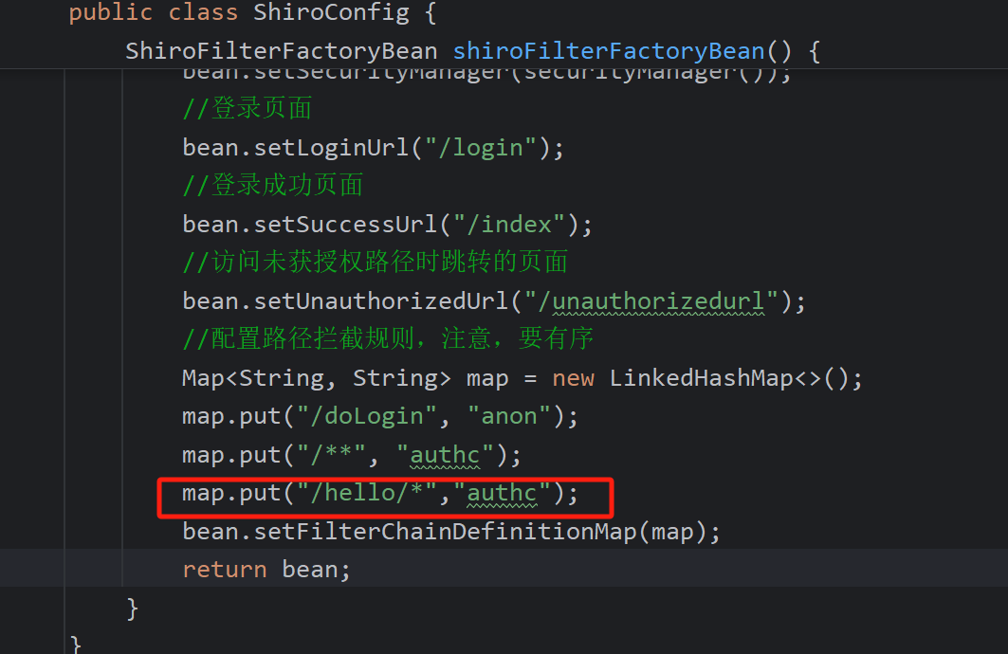Click the Map<String, String> type declaration

coord(317,378)
